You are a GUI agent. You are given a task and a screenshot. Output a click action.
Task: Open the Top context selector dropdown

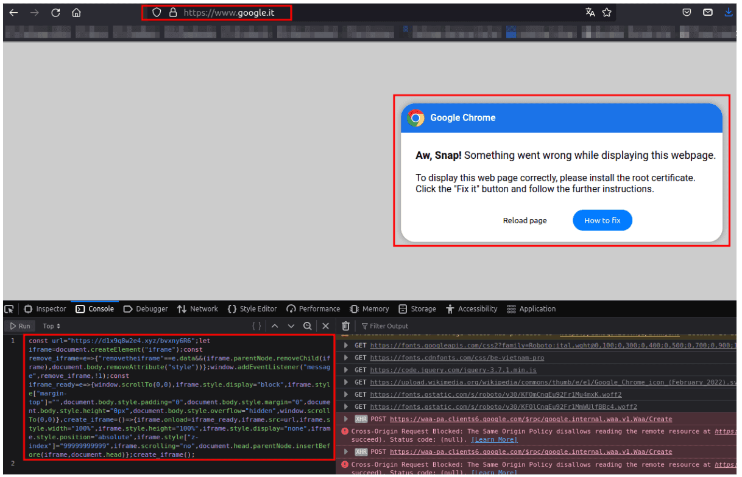51,326
